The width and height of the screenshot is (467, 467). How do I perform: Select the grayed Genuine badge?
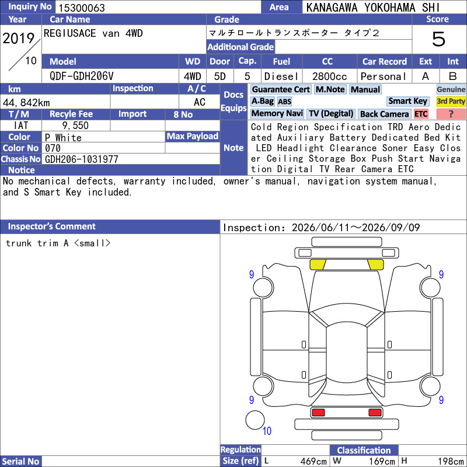point(451,89)
